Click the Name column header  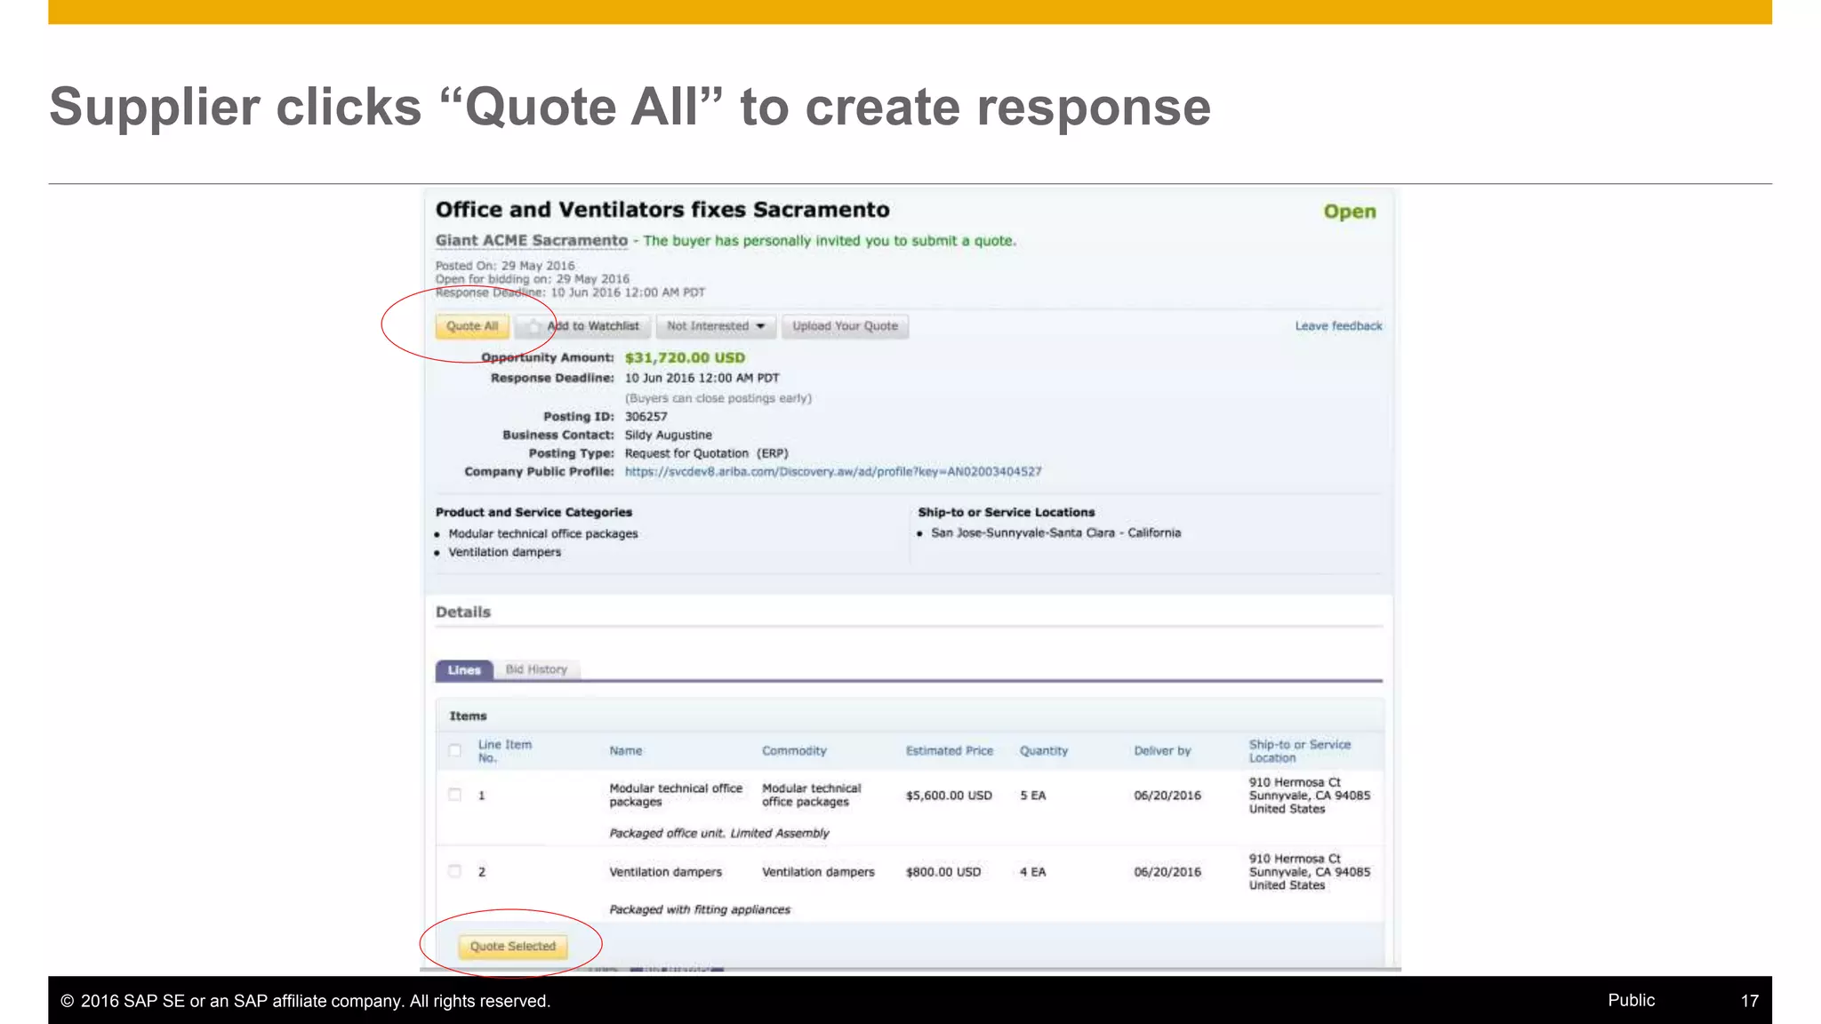(626, 751)
